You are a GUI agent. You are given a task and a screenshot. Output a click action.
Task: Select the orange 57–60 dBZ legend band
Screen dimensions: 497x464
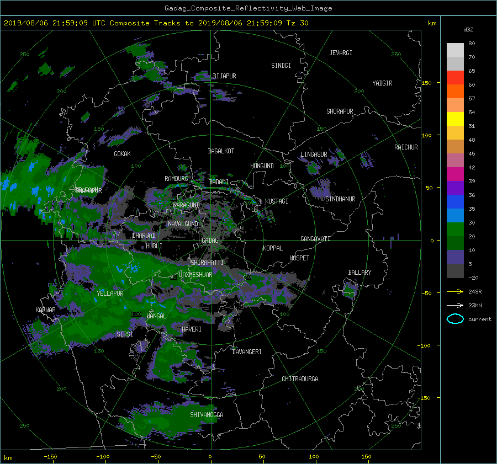point(455,91)
